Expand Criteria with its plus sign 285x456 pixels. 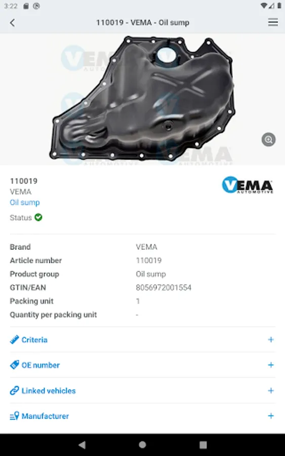click(271, 339)
